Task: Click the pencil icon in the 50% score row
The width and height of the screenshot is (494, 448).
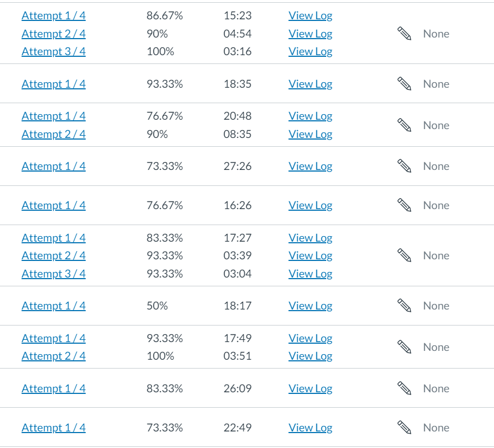Action: (x=405, y=306)
